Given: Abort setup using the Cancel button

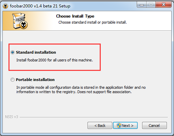Looking at the screenshot, I should click(x=154, y=126).
